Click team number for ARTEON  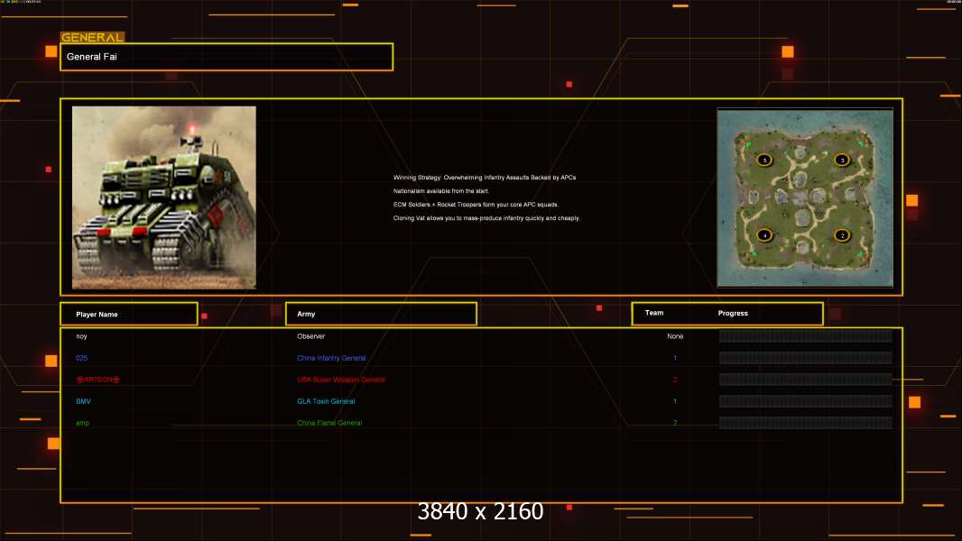(675, 380)
